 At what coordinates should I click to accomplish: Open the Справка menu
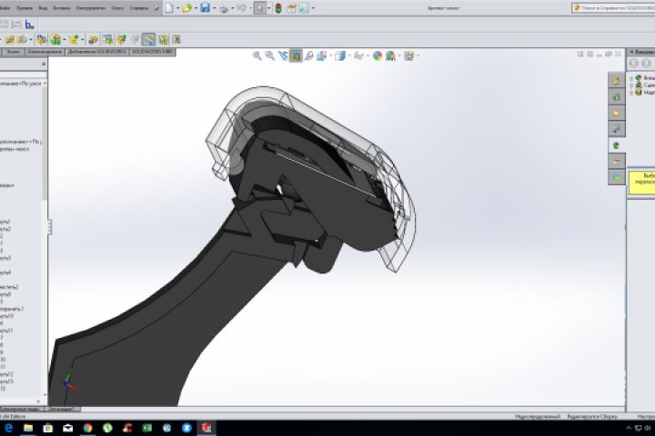point(138,8)
